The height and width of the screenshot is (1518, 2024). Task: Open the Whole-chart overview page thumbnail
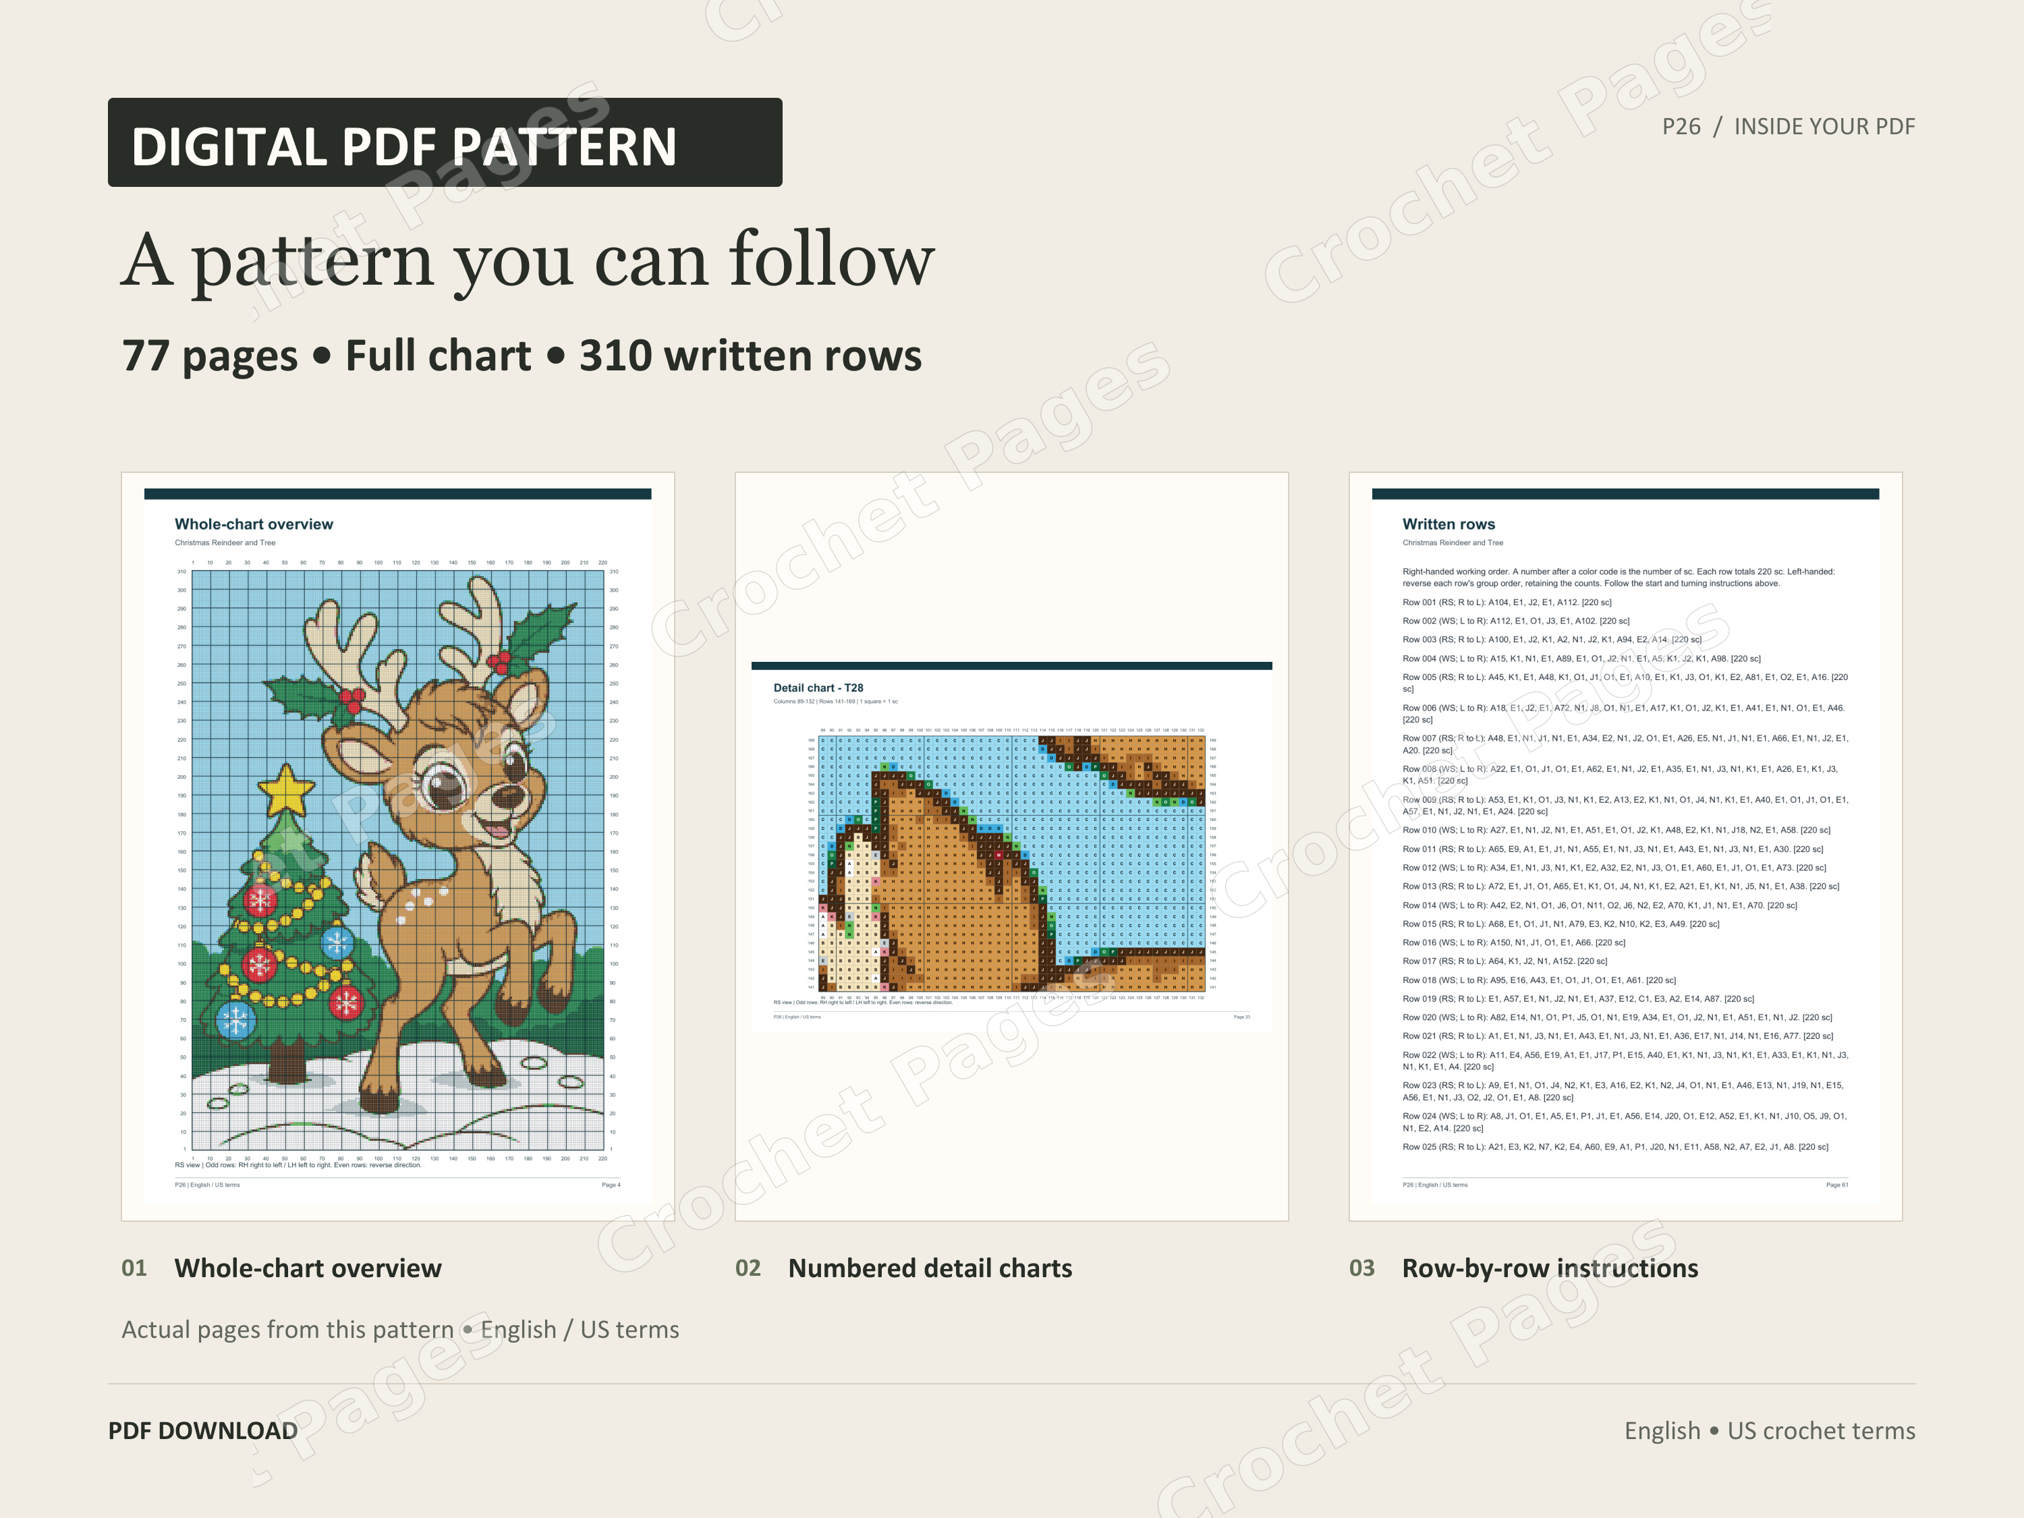[x=398, y=847]
